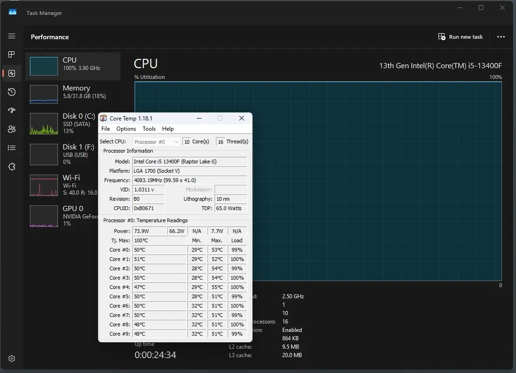The height and width of the screenshot is (373, 516).
Task: Open the Details page icon
Action: click(x=12, y=148)
